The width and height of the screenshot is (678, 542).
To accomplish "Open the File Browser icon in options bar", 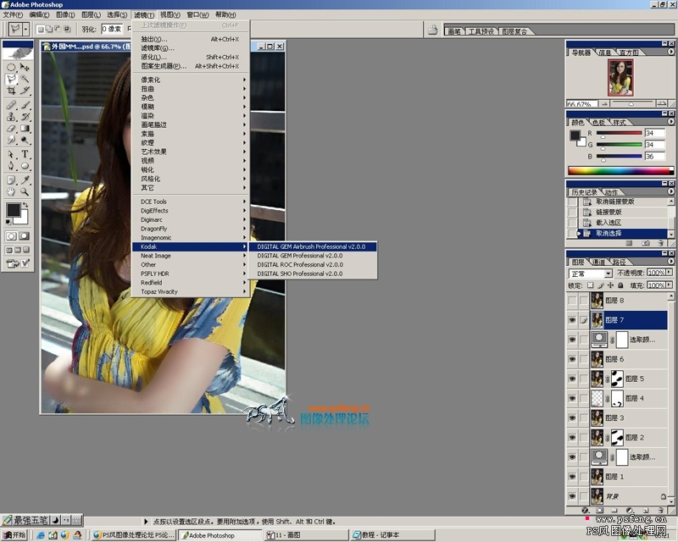I will click(432, 30).
